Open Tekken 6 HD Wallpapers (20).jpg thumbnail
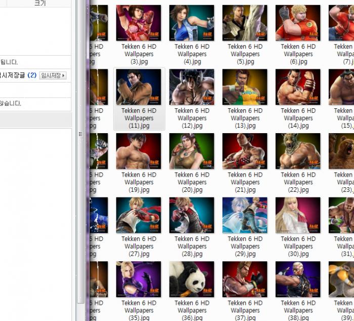This screenshot has height=321, width=354. (x=192, y=151)
